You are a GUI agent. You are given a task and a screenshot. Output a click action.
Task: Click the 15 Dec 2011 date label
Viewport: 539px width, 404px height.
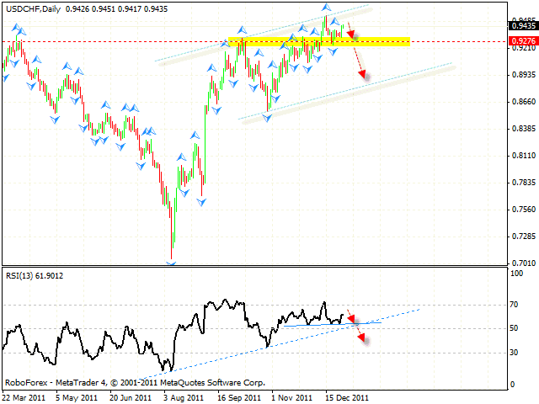(347, 396)
